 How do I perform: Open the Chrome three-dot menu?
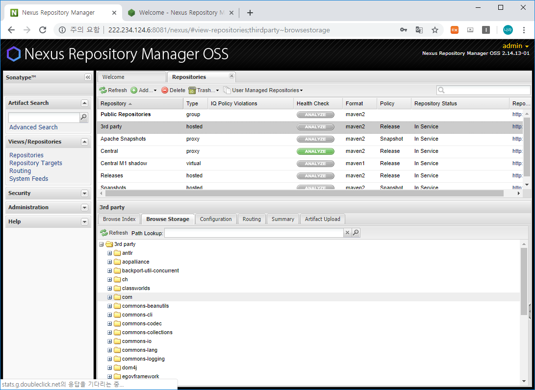(524, 30)
